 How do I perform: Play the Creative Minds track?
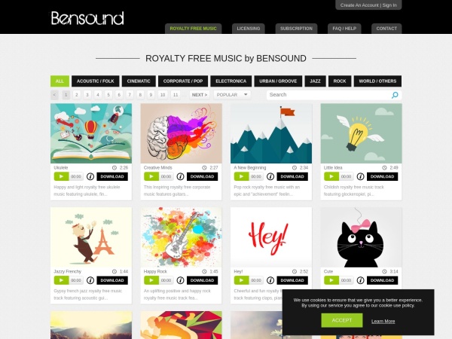pos(151,176)
